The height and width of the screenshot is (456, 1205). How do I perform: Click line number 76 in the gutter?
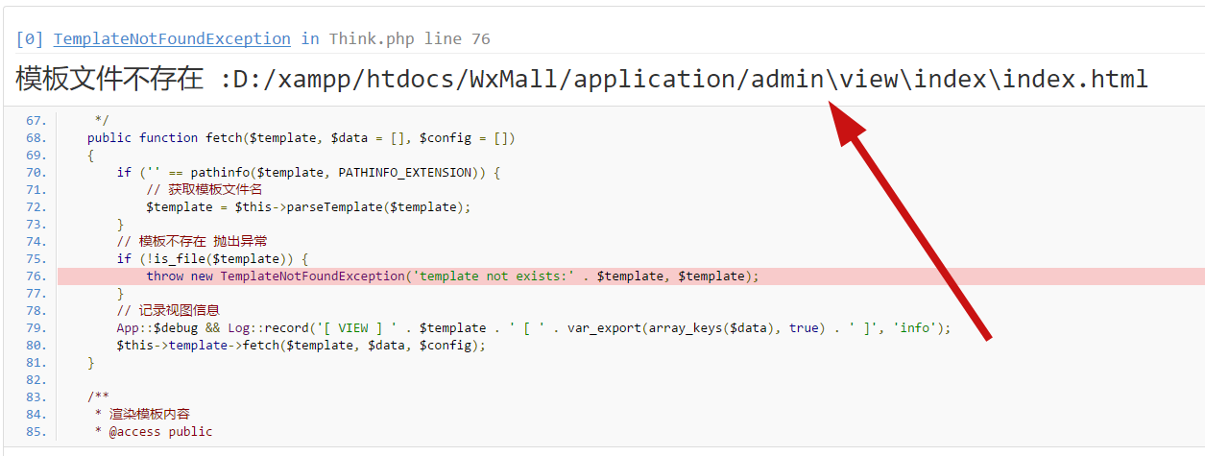coord(35,276)
